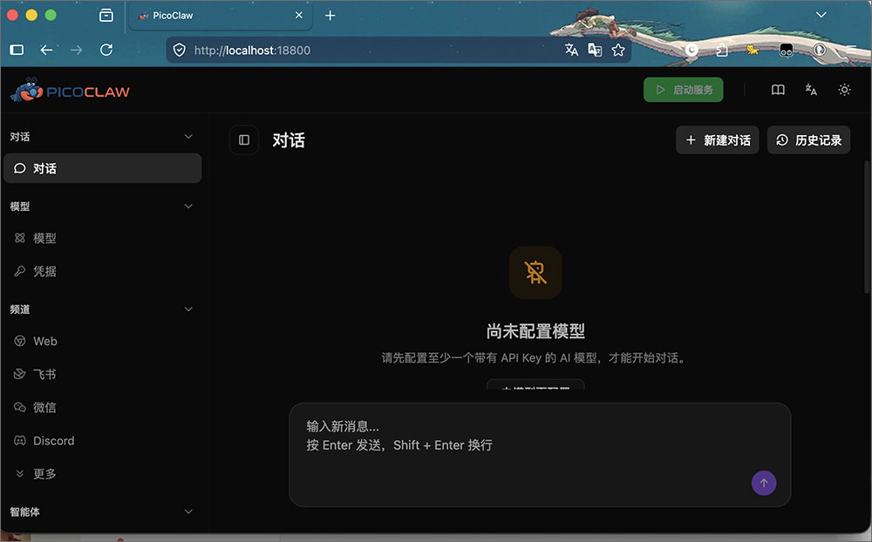Open the 模型 models page
872x542 pixels.
click(102, 238)
